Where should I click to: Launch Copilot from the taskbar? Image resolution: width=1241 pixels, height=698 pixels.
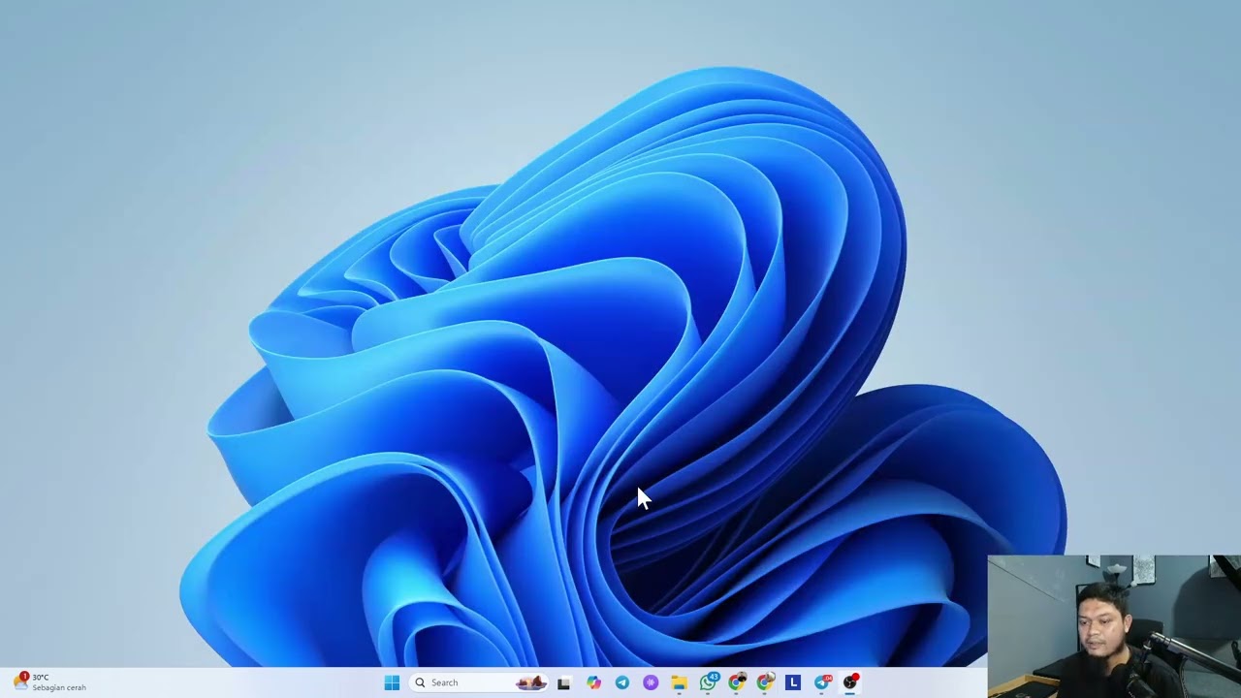593,682
